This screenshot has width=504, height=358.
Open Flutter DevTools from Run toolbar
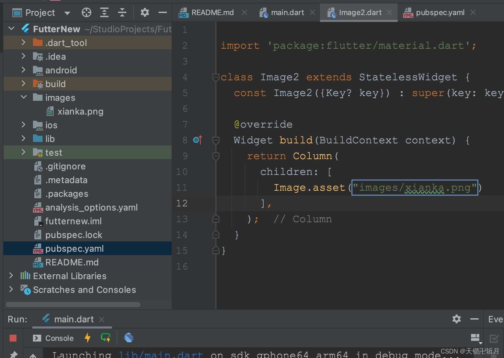128,338
